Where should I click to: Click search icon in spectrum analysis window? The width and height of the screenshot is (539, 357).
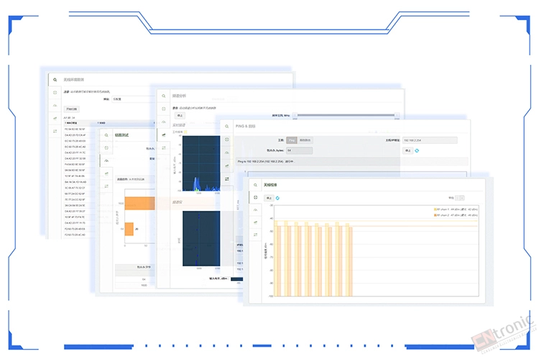[x=164, y=96]
